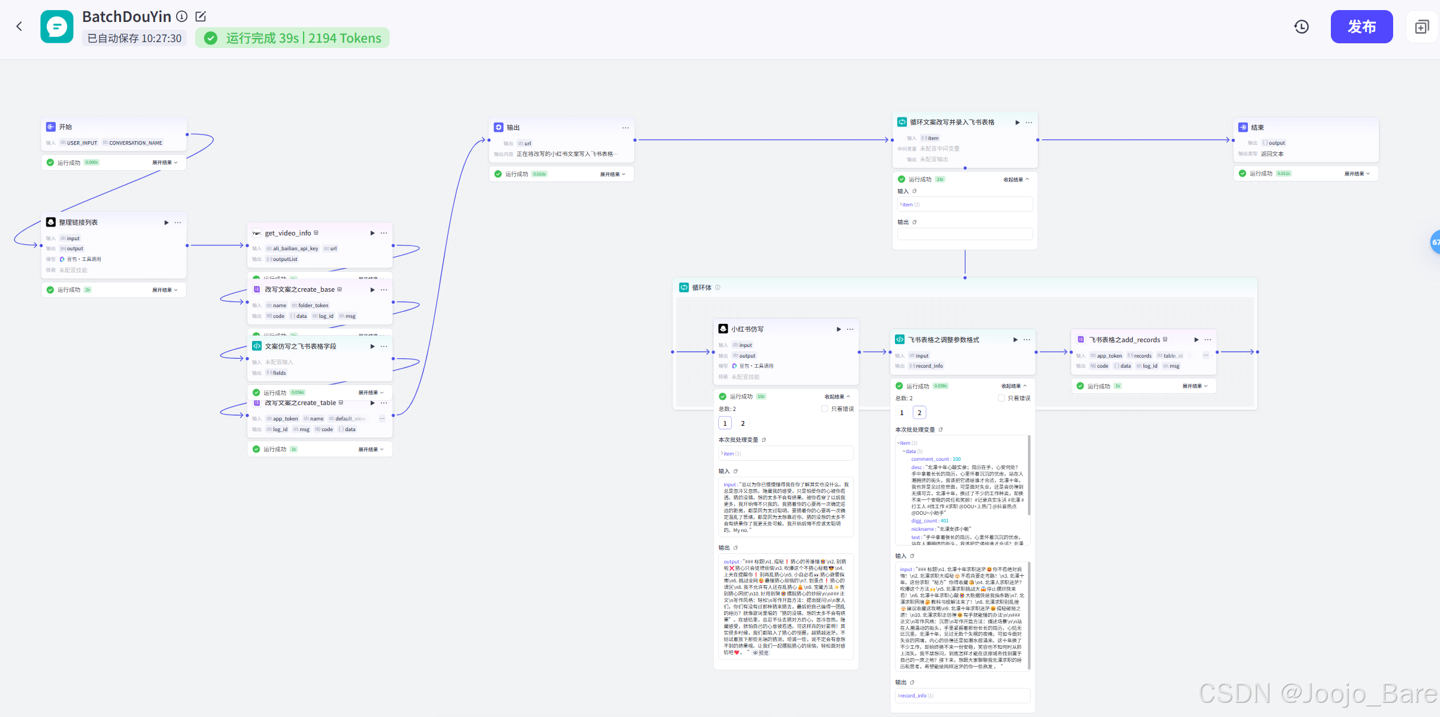The height and width of the screenshot is (717, 1440).
Task: Click the 发布 publish button
Action: coord(1361,27)
